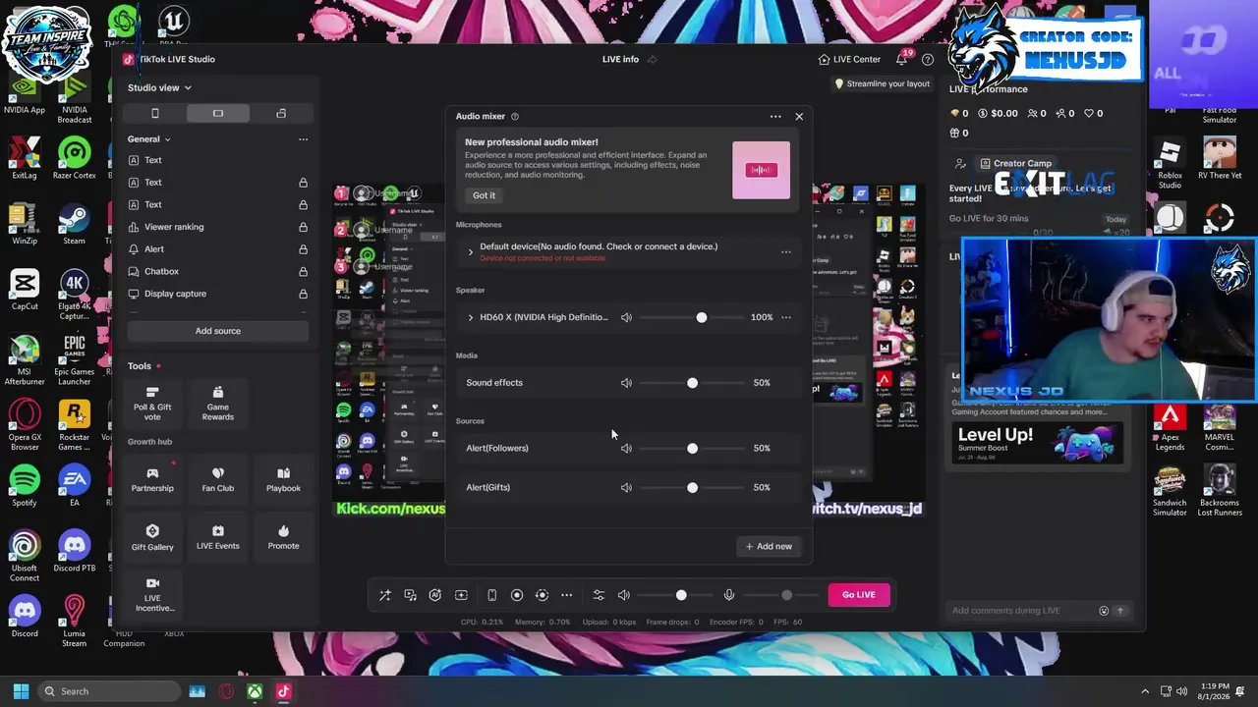The width and height of the screenshot is (1258, 707).
Task: Open the LIVE Incentive tile
Action: [x=152, y=595]
